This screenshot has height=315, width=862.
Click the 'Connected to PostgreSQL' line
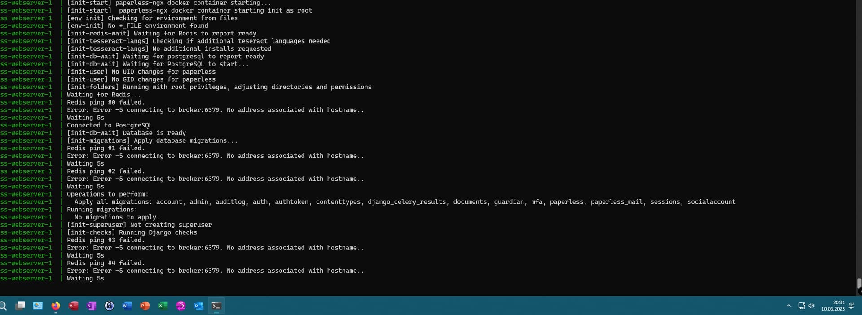pyautogui.click(x=110, y=125)
